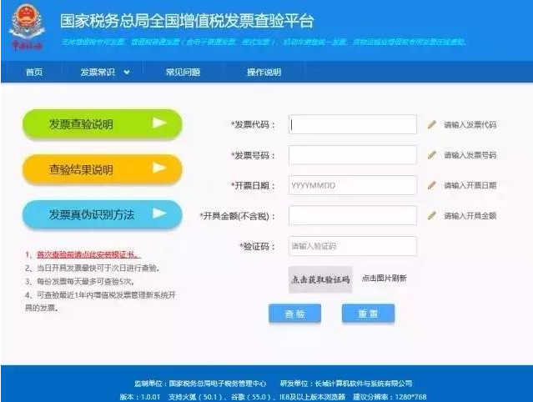Focus the 开具金额(不含税) input field
The width and height of the screenshot is (533, 402).
tap(353, 215)
